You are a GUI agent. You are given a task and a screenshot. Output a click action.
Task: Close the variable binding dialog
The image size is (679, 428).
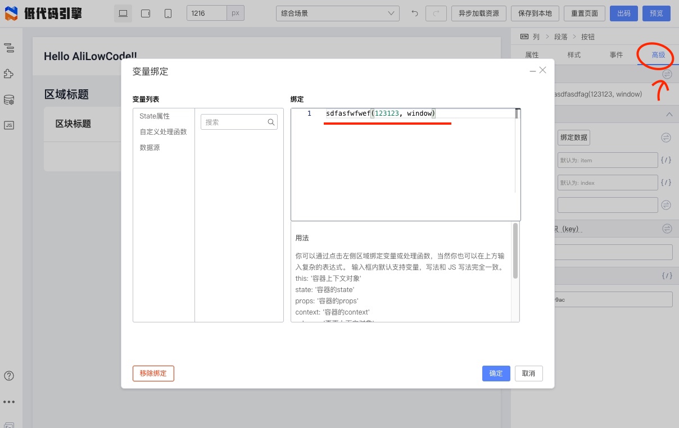[x=542, y=70]
